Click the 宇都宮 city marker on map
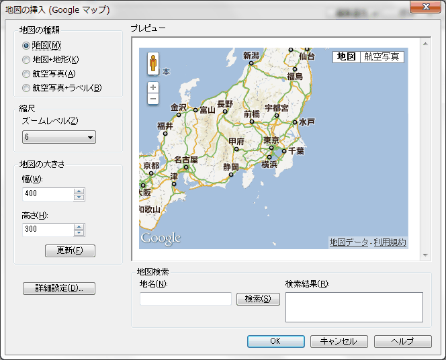Screen dimensions: 446x360 point(277,116)
